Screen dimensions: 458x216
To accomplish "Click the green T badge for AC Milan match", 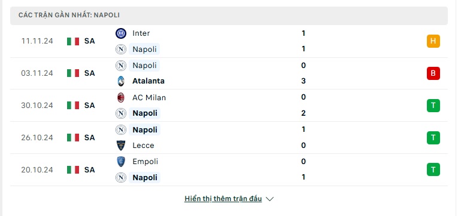I will [x=433, y=106].
